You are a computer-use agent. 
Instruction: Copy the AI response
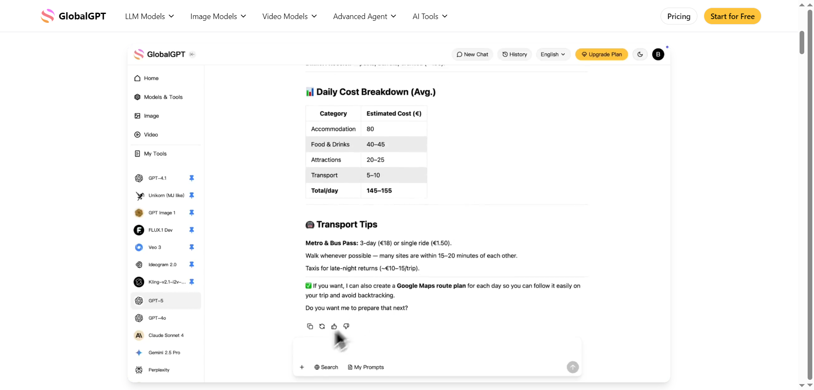[x=310, y=326]
